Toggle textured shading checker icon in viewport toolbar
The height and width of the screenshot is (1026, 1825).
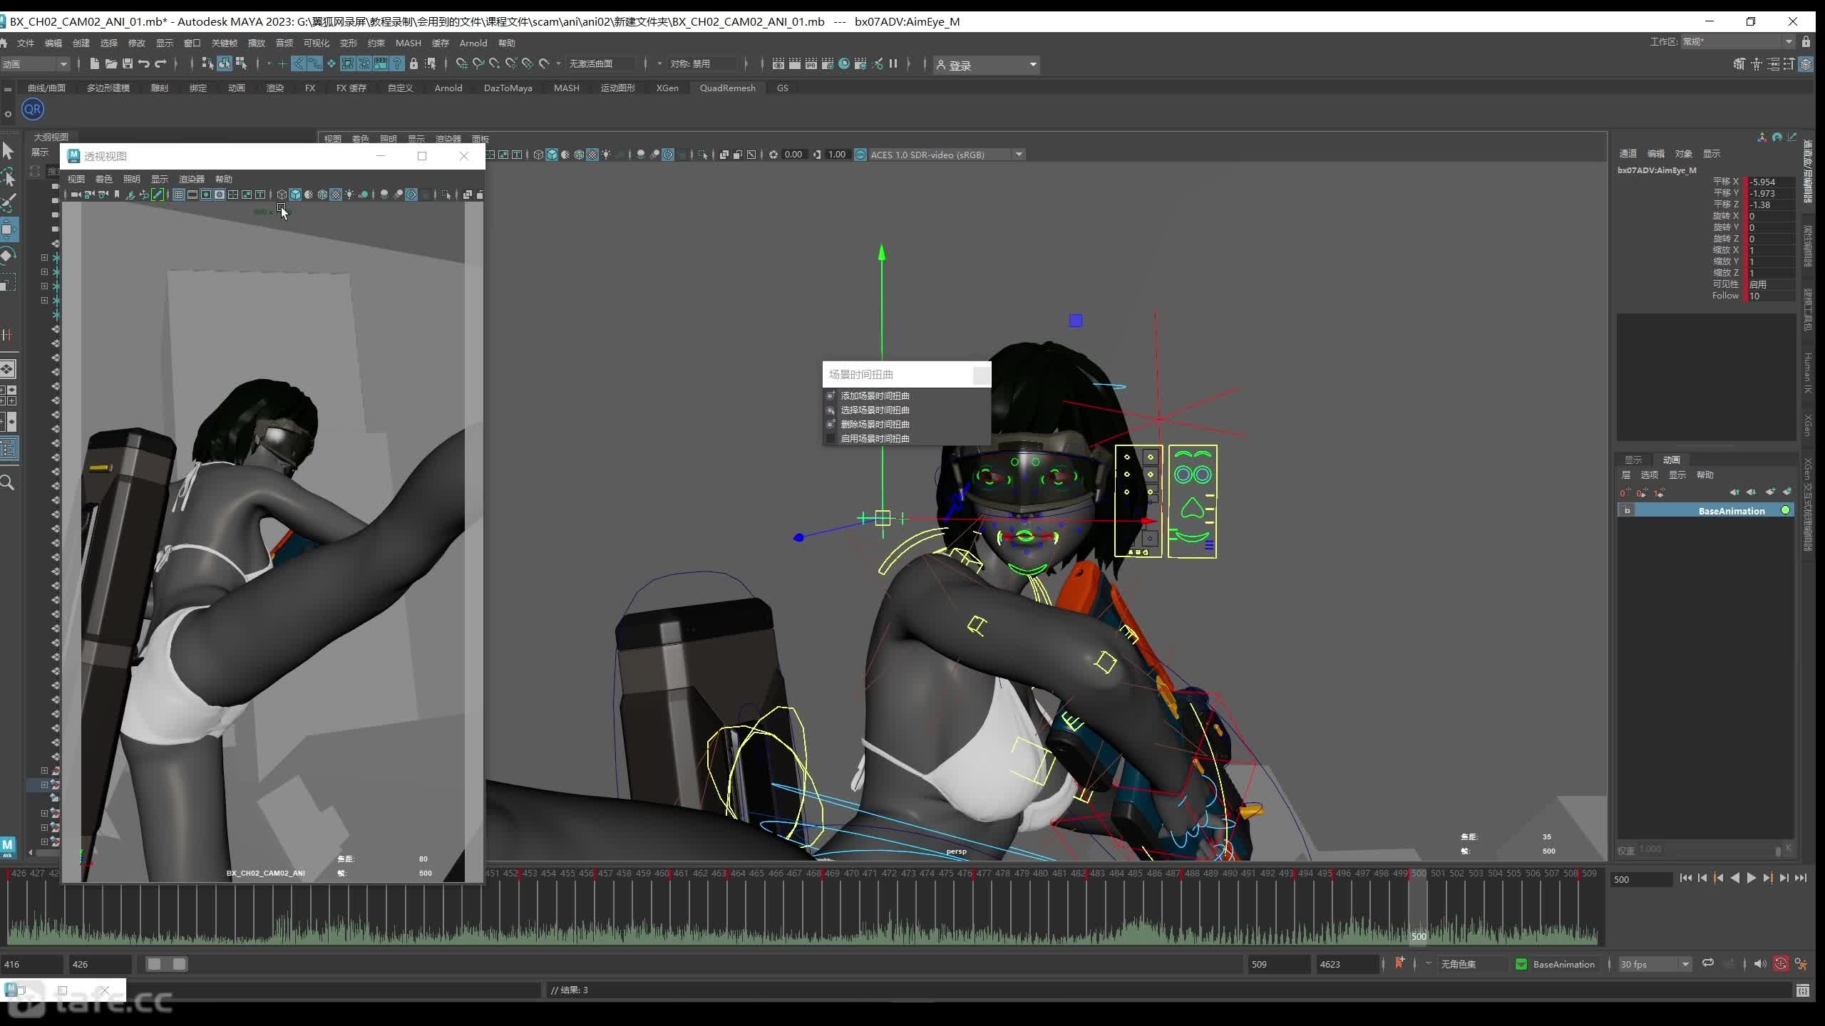point(592,155)
